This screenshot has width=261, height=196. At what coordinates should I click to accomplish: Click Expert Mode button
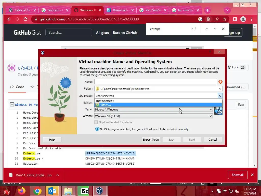[x=151, y=140]
